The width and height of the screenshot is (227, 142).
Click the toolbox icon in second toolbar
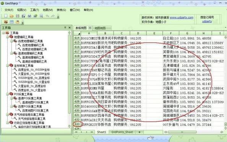click(6, 22)
